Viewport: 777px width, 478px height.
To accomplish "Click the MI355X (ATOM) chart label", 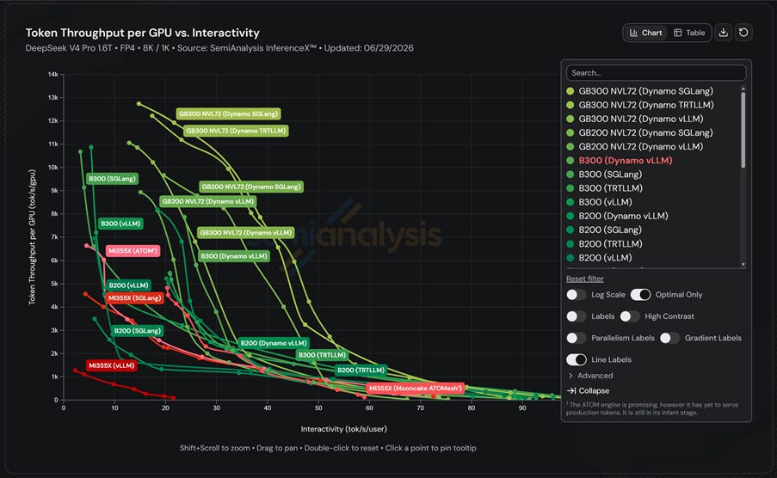I will tap(133, 251).
